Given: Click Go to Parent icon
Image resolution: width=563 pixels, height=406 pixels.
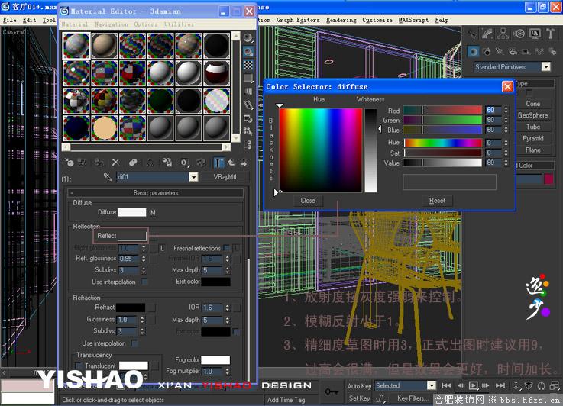Looking at the screenshot, I should 231,163.
